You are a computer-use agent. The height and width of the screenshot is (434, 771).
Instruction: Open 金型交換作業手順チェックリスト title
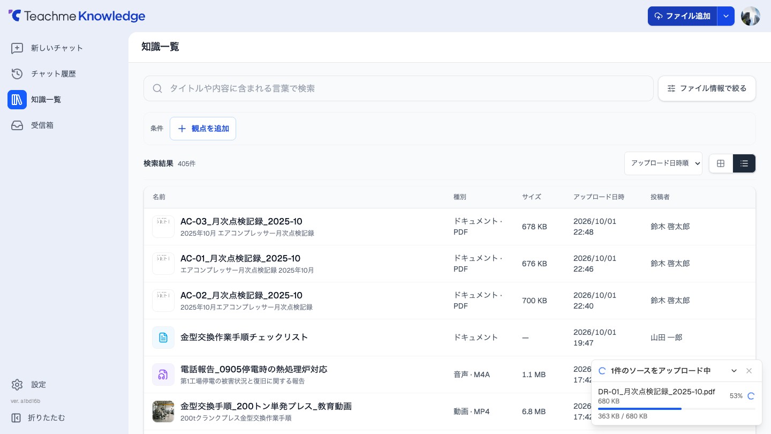(x=244, y=337)
